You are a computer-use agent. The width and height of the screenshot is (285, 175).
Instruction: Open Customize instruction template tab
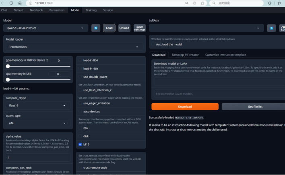tap(225, 55)
